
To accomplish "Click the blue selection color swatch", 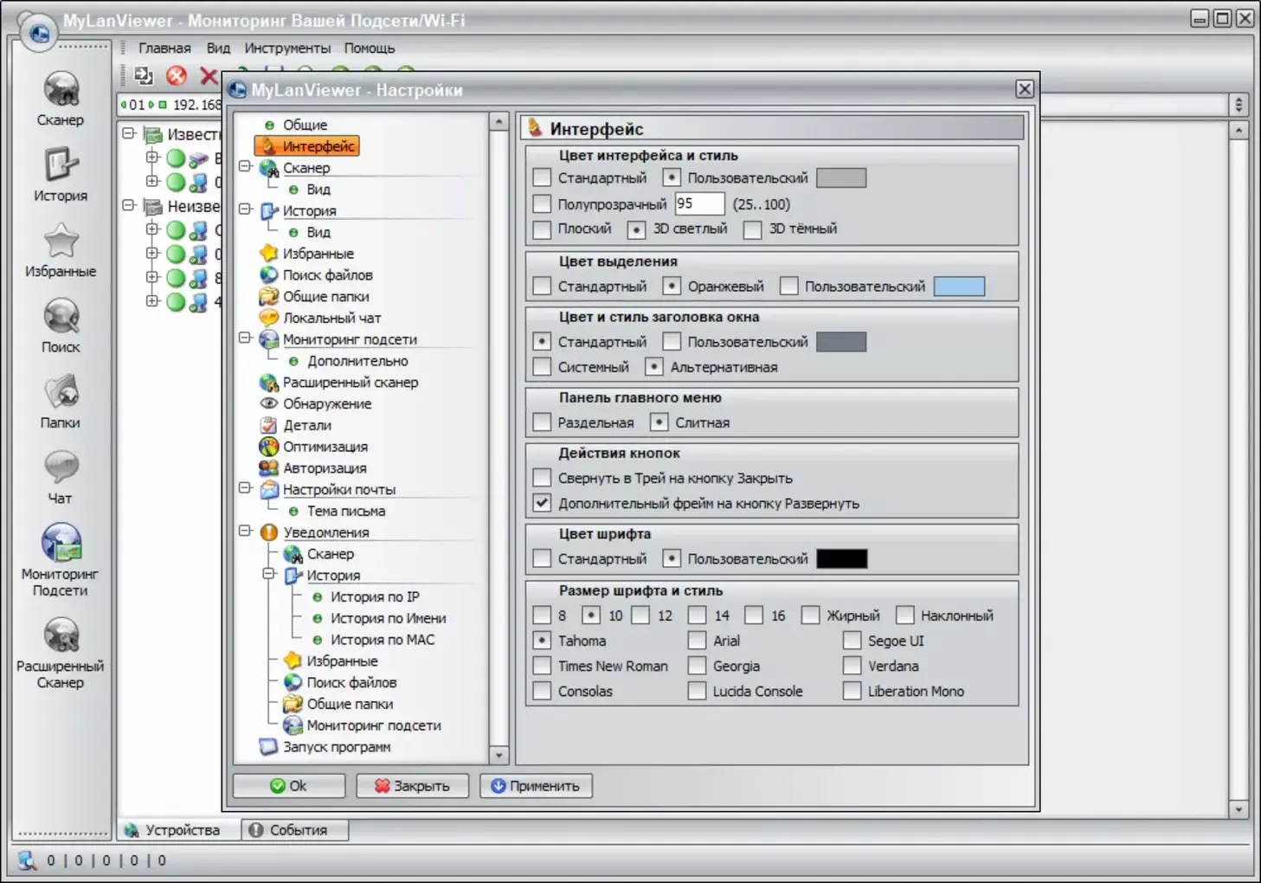I will click(x=959, y=287).
